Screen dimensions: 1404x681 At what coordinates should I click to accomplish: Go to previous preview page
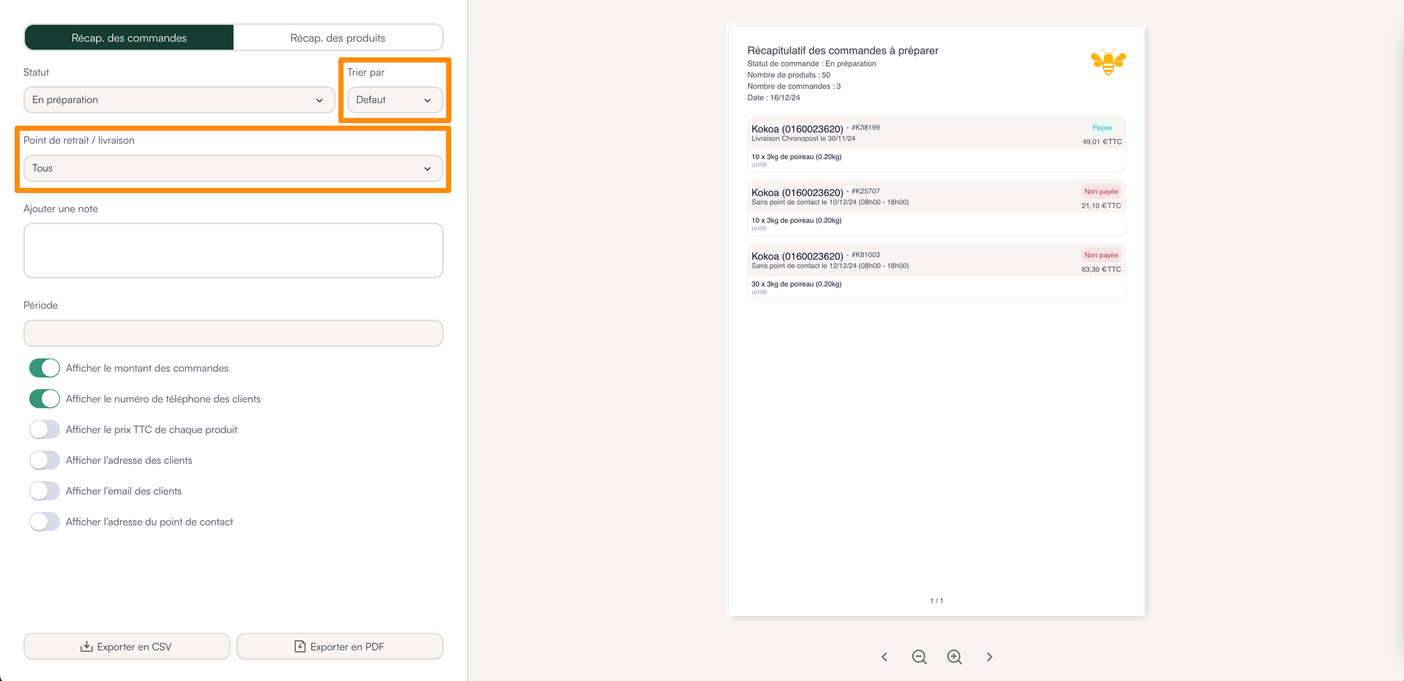(x=884, y=657)
